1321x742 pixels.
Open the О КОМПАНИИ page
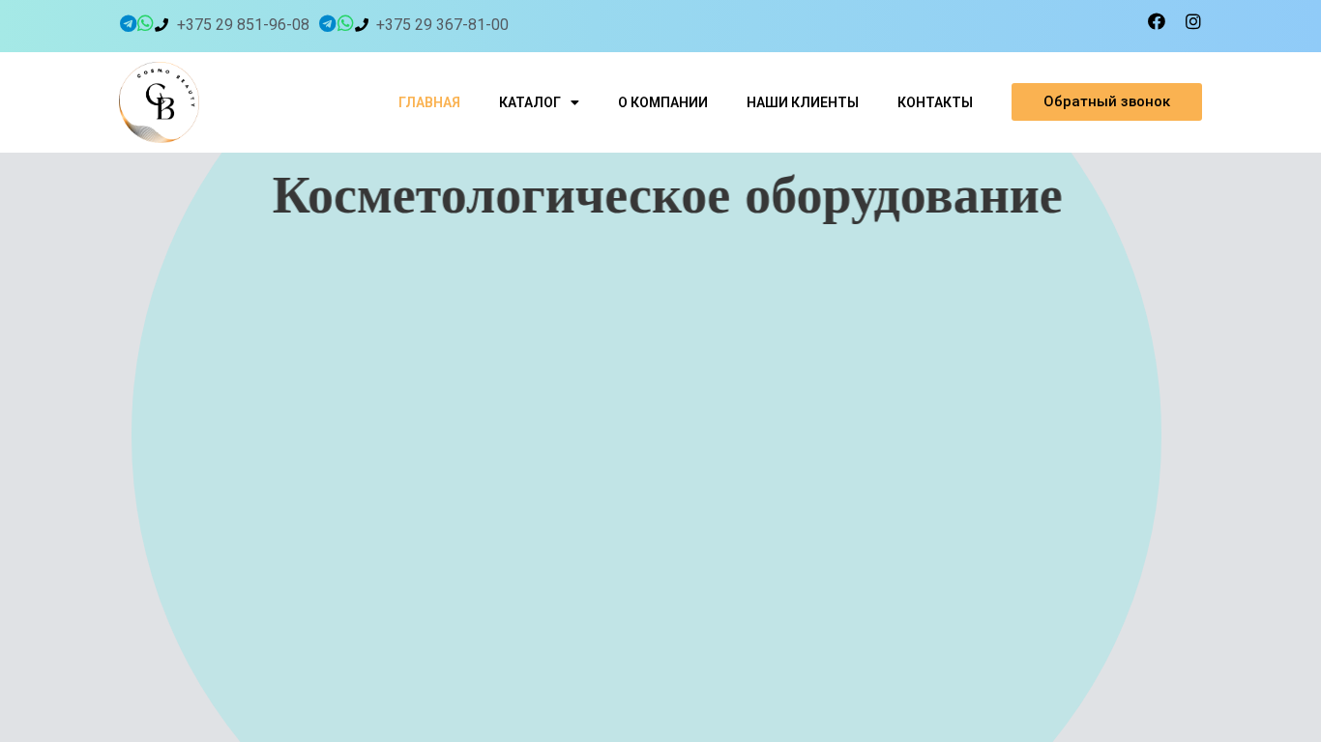pyautogui.click(x=662, y=102)
